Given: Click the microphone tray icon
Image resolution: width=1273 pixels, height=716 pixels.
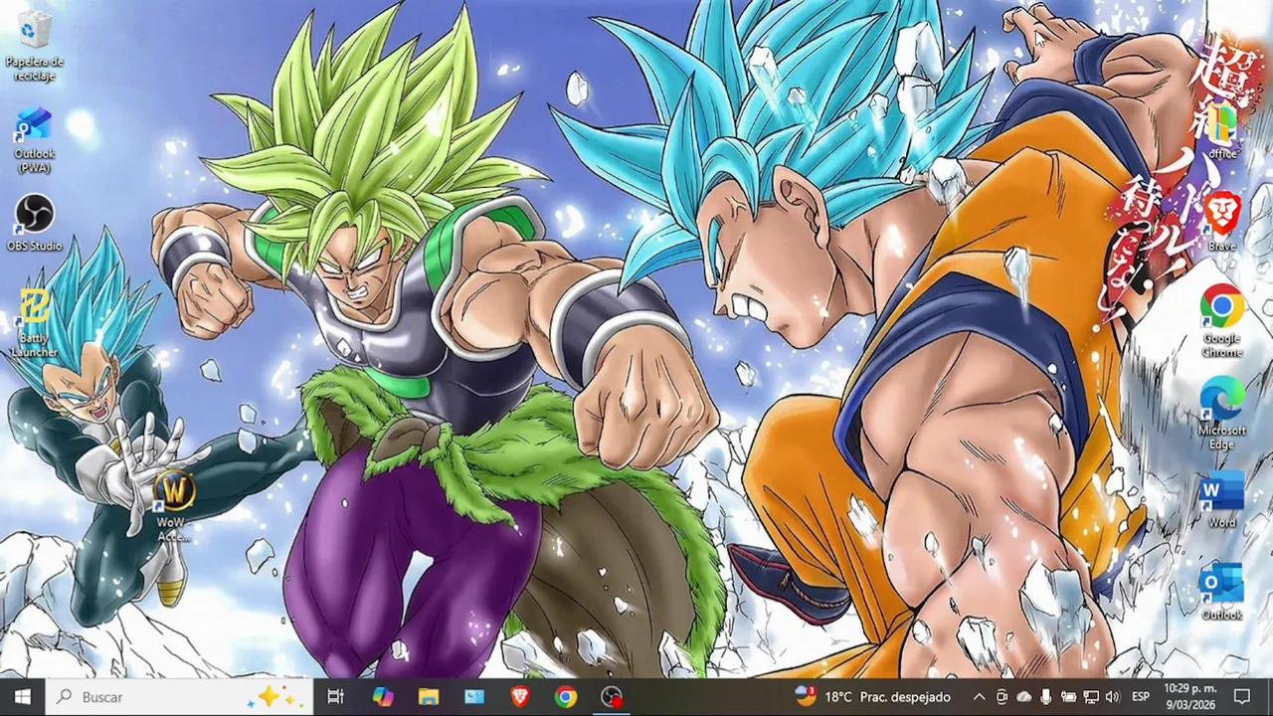Looking at the screenshot, I should (1045, 696).
